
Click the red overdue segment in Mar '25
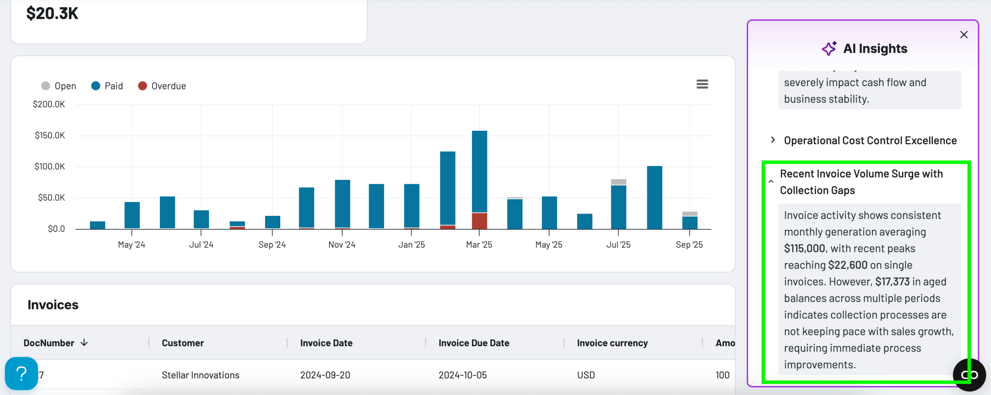coord(479,221)
